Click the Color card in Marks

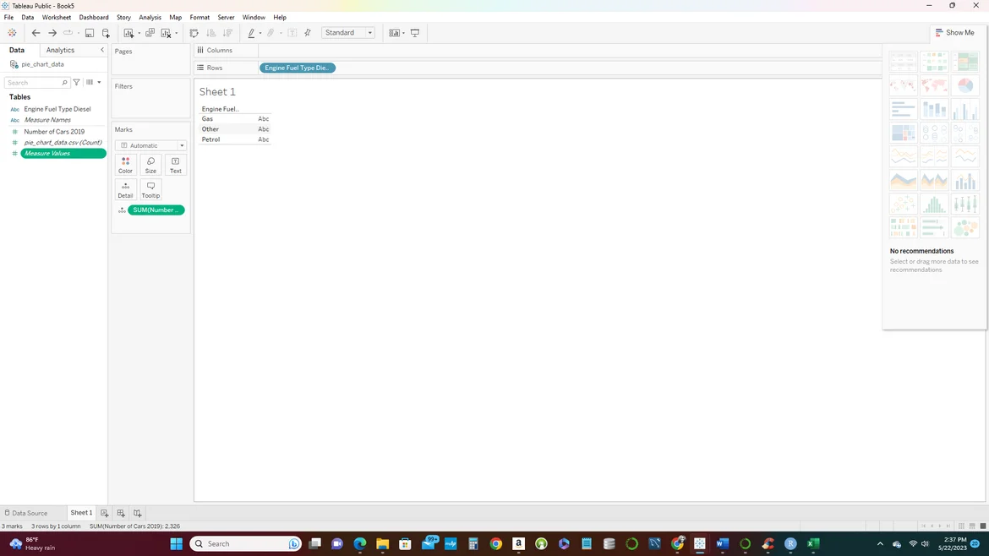coord(125,165)
